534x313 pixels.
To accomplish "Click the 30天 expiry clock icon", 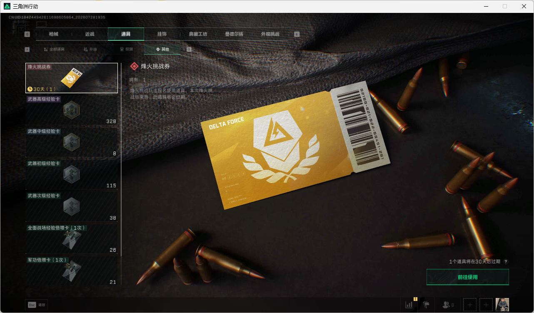I will pos(30,89).
